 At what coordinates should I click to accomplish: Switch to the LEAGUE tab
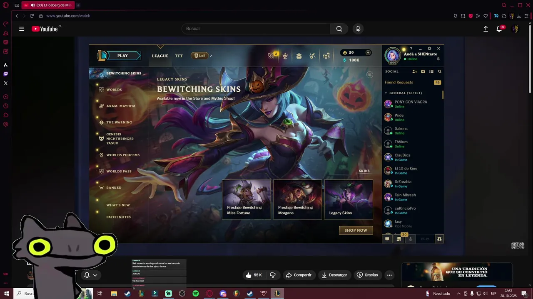click(x=160, y=56)
